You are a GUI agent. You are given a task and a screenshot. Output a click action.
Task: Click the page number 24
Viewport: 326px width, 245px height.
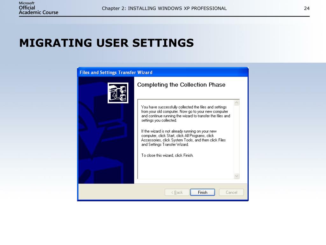pos(307,8)
